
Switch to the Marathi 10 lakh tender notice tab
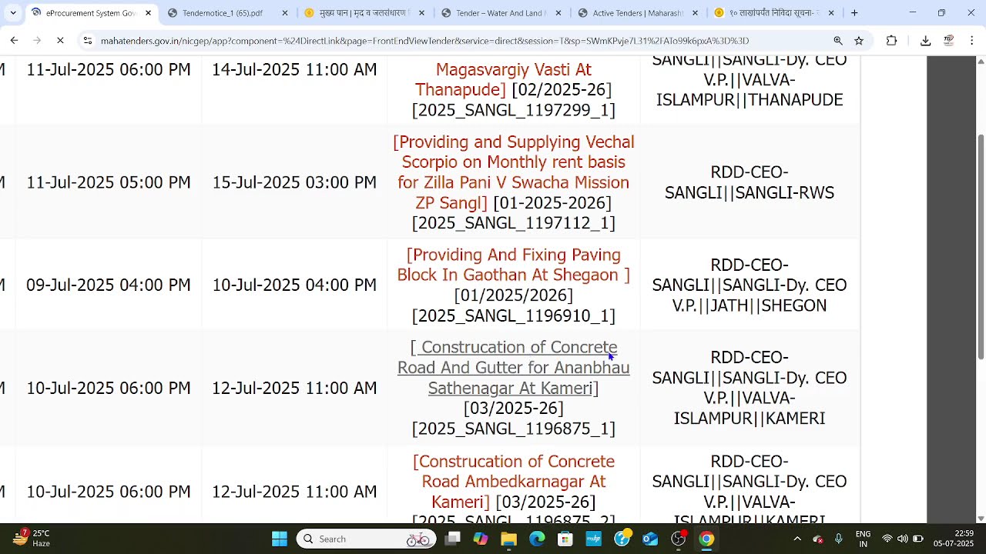774,13
